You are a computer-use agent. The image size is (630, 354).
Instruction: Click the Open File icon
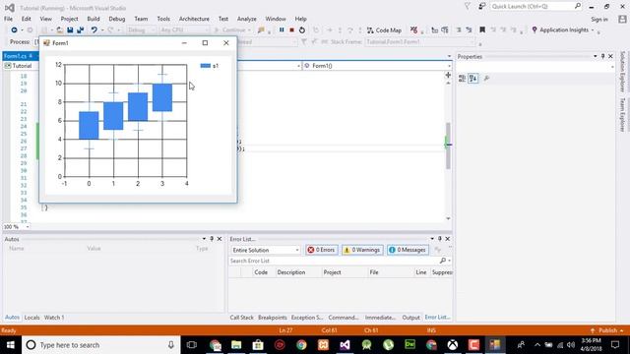point(59,30)
